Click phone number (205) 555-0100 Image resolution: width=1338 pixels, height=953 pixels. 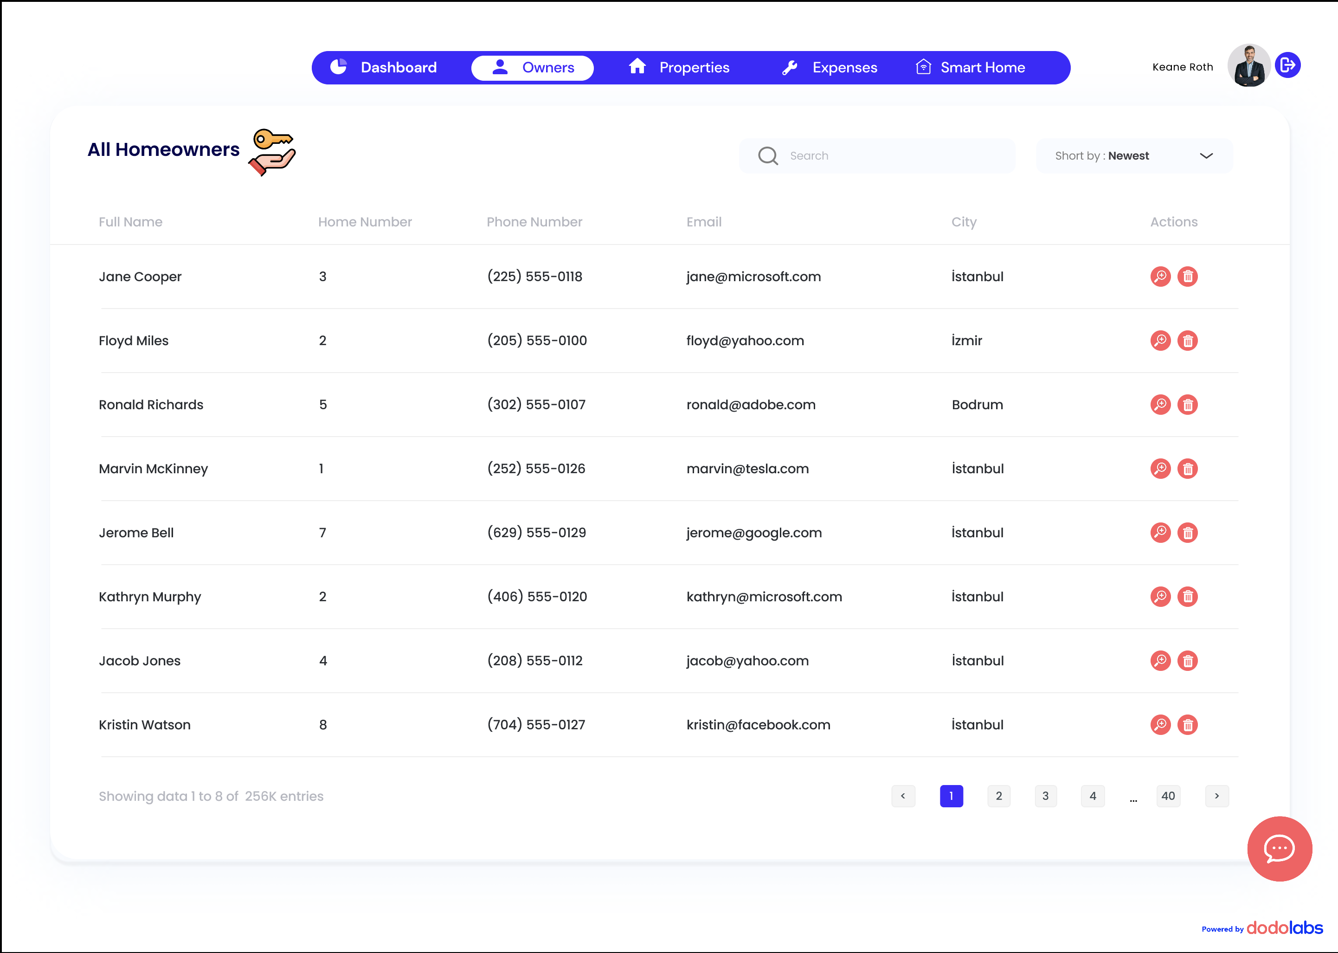(x=537, y=341)
